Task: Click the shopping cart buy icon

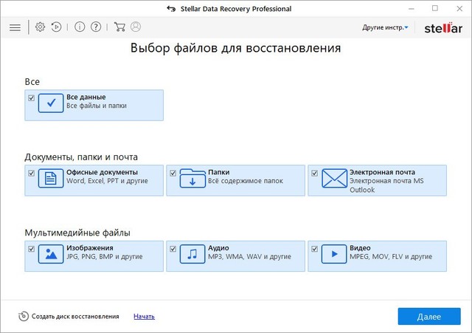Action: [x=119, y=27]
